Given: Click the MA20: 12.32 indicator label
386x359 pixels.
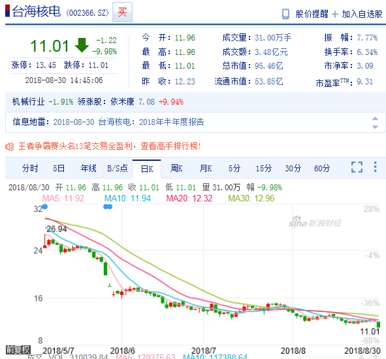Looking at the screenshot, I should (189, 198).
